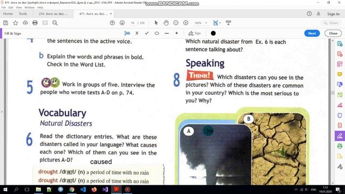Click the vertical scrollbar thumb
Viewport: 345px width, 194px height.
coord(333,93)
